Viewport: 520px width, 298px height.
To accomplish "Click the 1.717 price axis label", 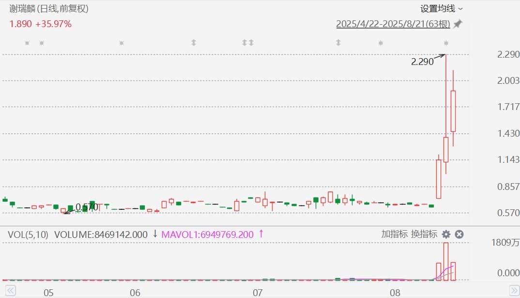I will point(508,107).
